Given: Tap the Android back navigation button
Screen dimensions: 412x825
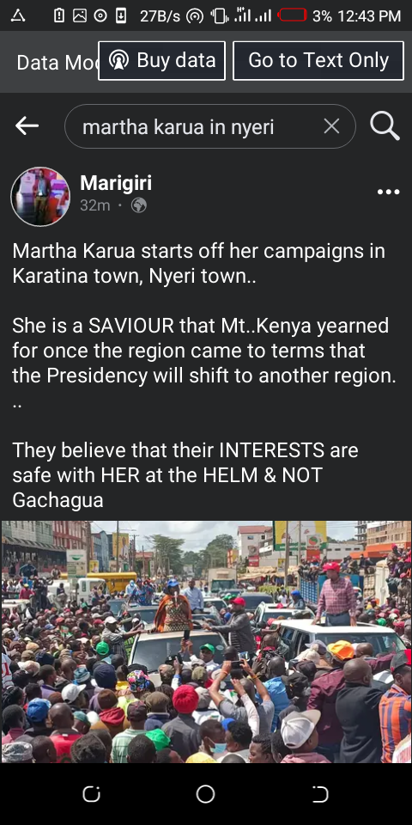Looking at the screenshot, I should tap(320, 794).
